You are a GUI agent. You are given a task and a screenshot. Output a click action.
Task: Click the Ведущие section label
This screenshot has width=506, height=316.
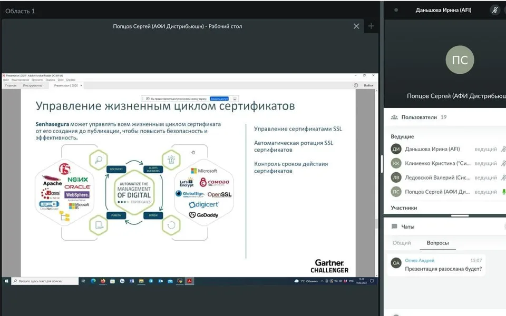pos(402,136)
